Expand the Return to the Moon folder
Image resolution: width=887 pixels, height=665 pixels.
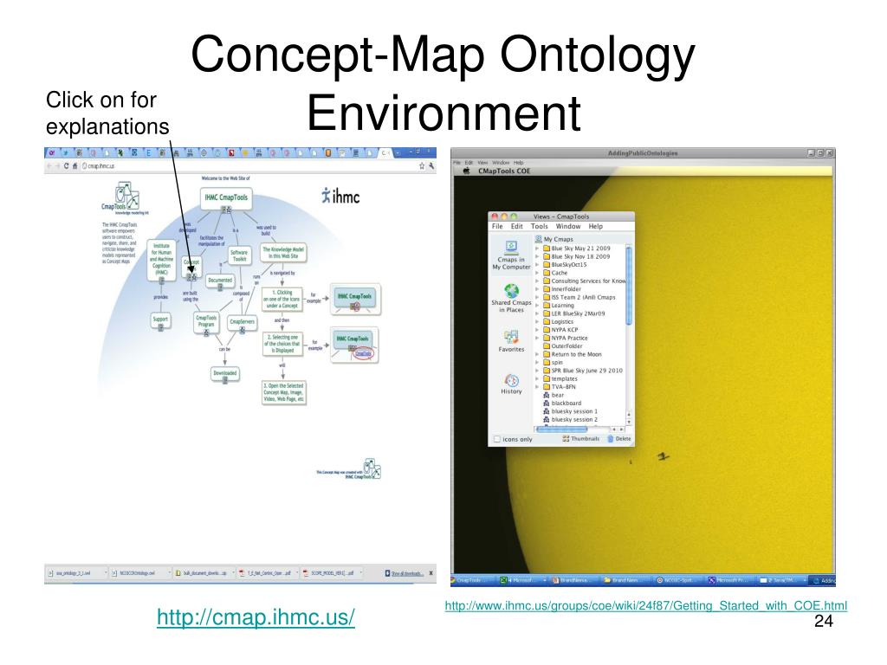[x=537, y=354]
